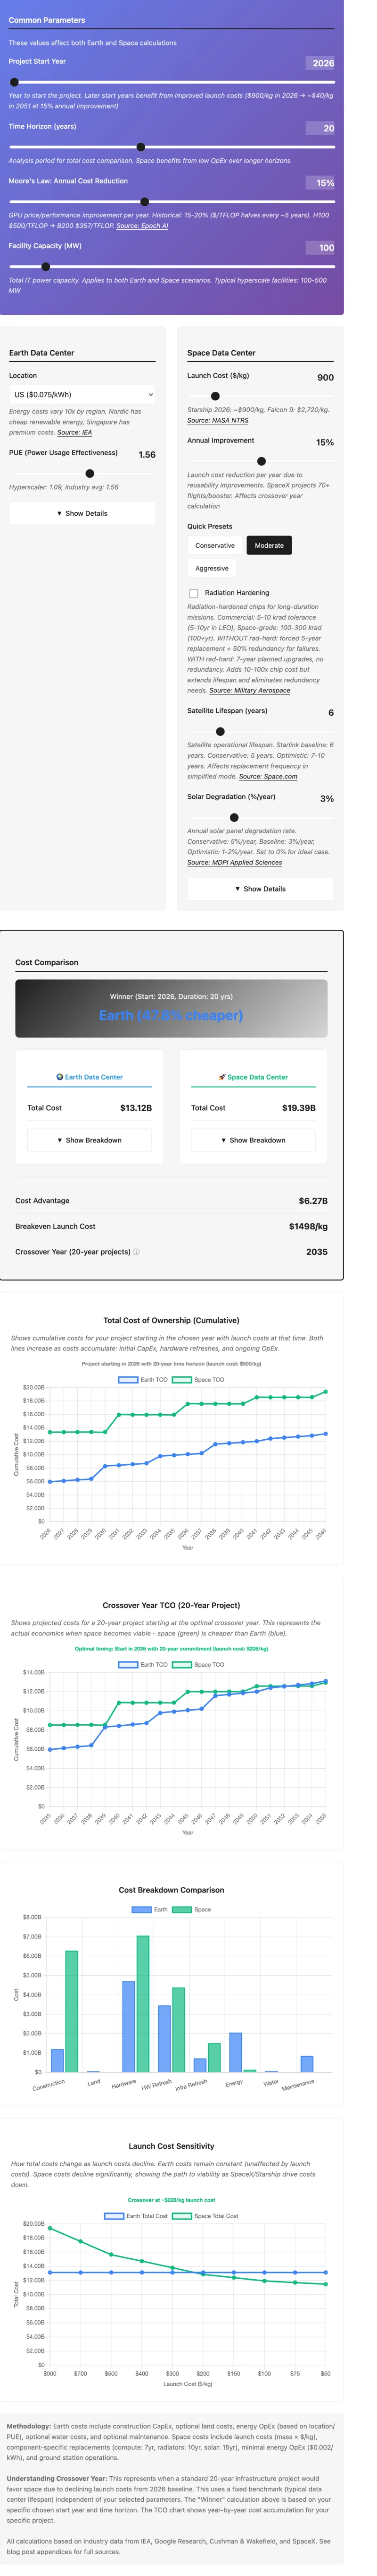Click the Space Hardware bar in breakdown chart
The image size is (377, 2576).
(143, 2004)
